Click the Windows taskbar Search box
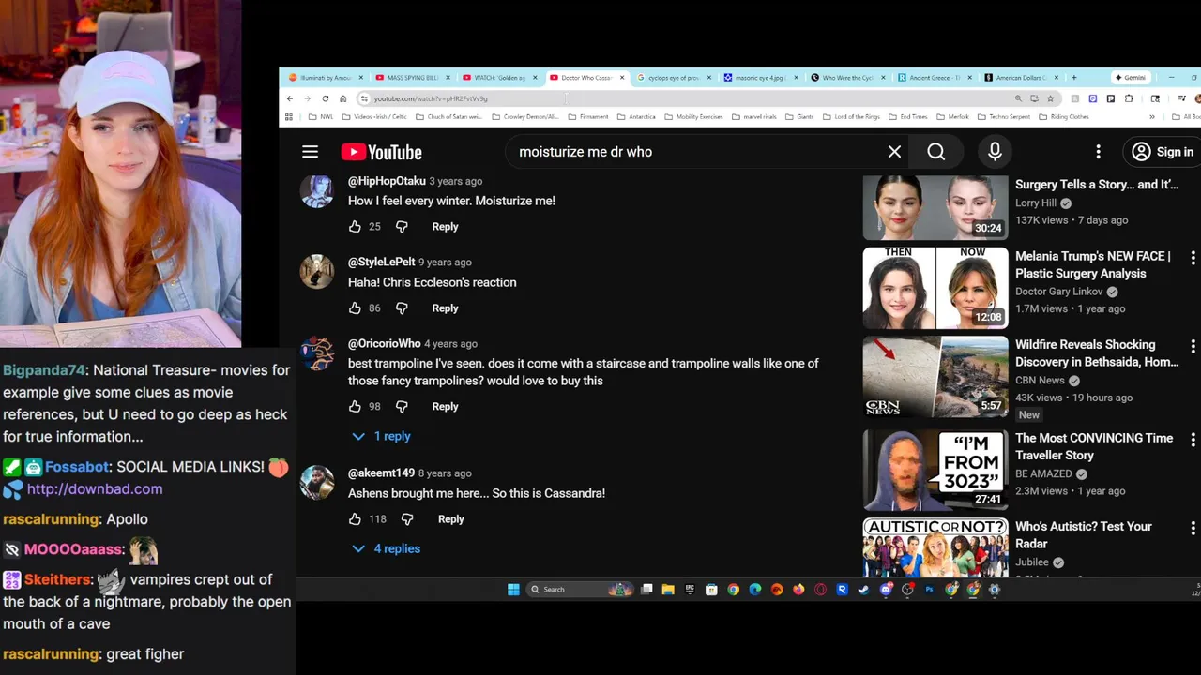Image resolution: width=1201 pixels, height=675 pixels. [x=578, y=590]
